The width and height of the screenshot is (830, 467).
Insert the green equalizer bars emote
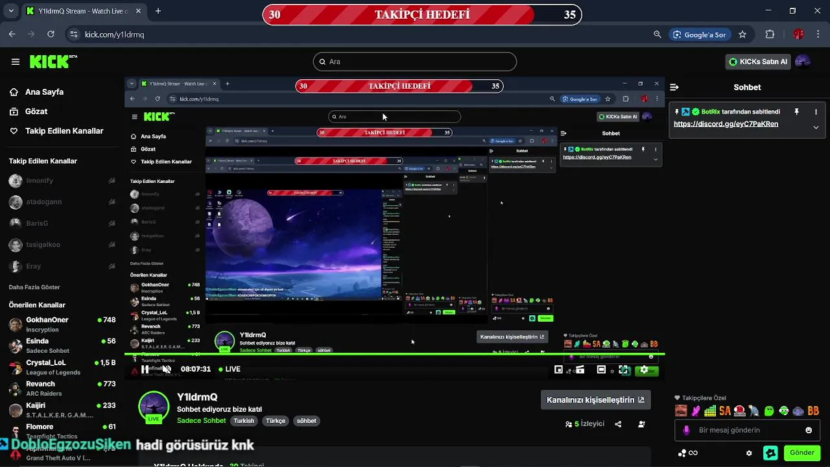coord(710,411)
